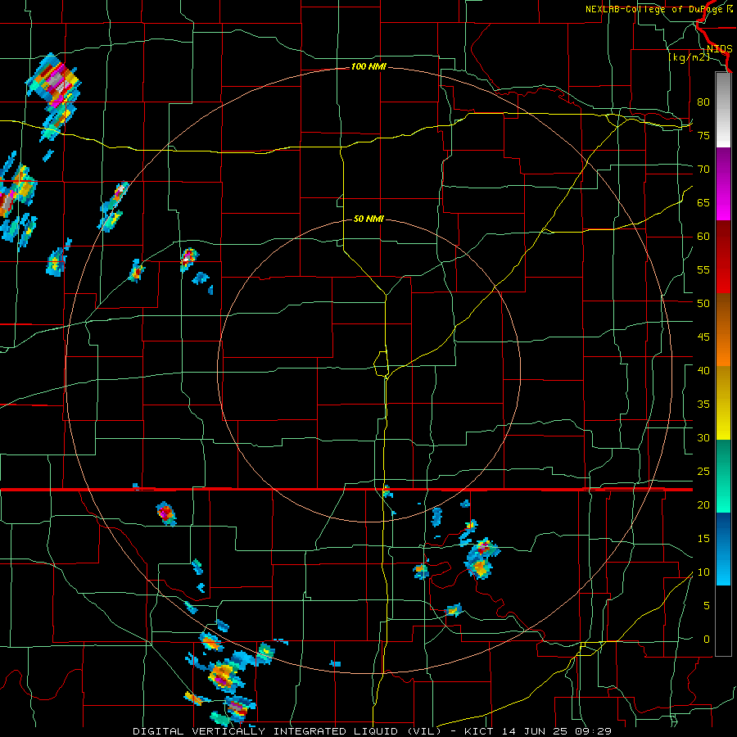Click the KICT station identifier in the caption
The height and width of the screenshot is (737, 737).
[x=477, y=731]
